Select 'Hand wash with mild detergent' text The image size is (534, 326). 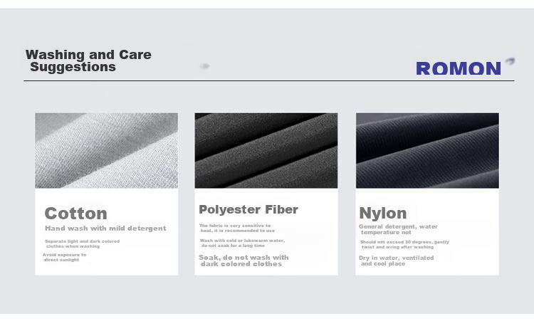tap(105, 228)
